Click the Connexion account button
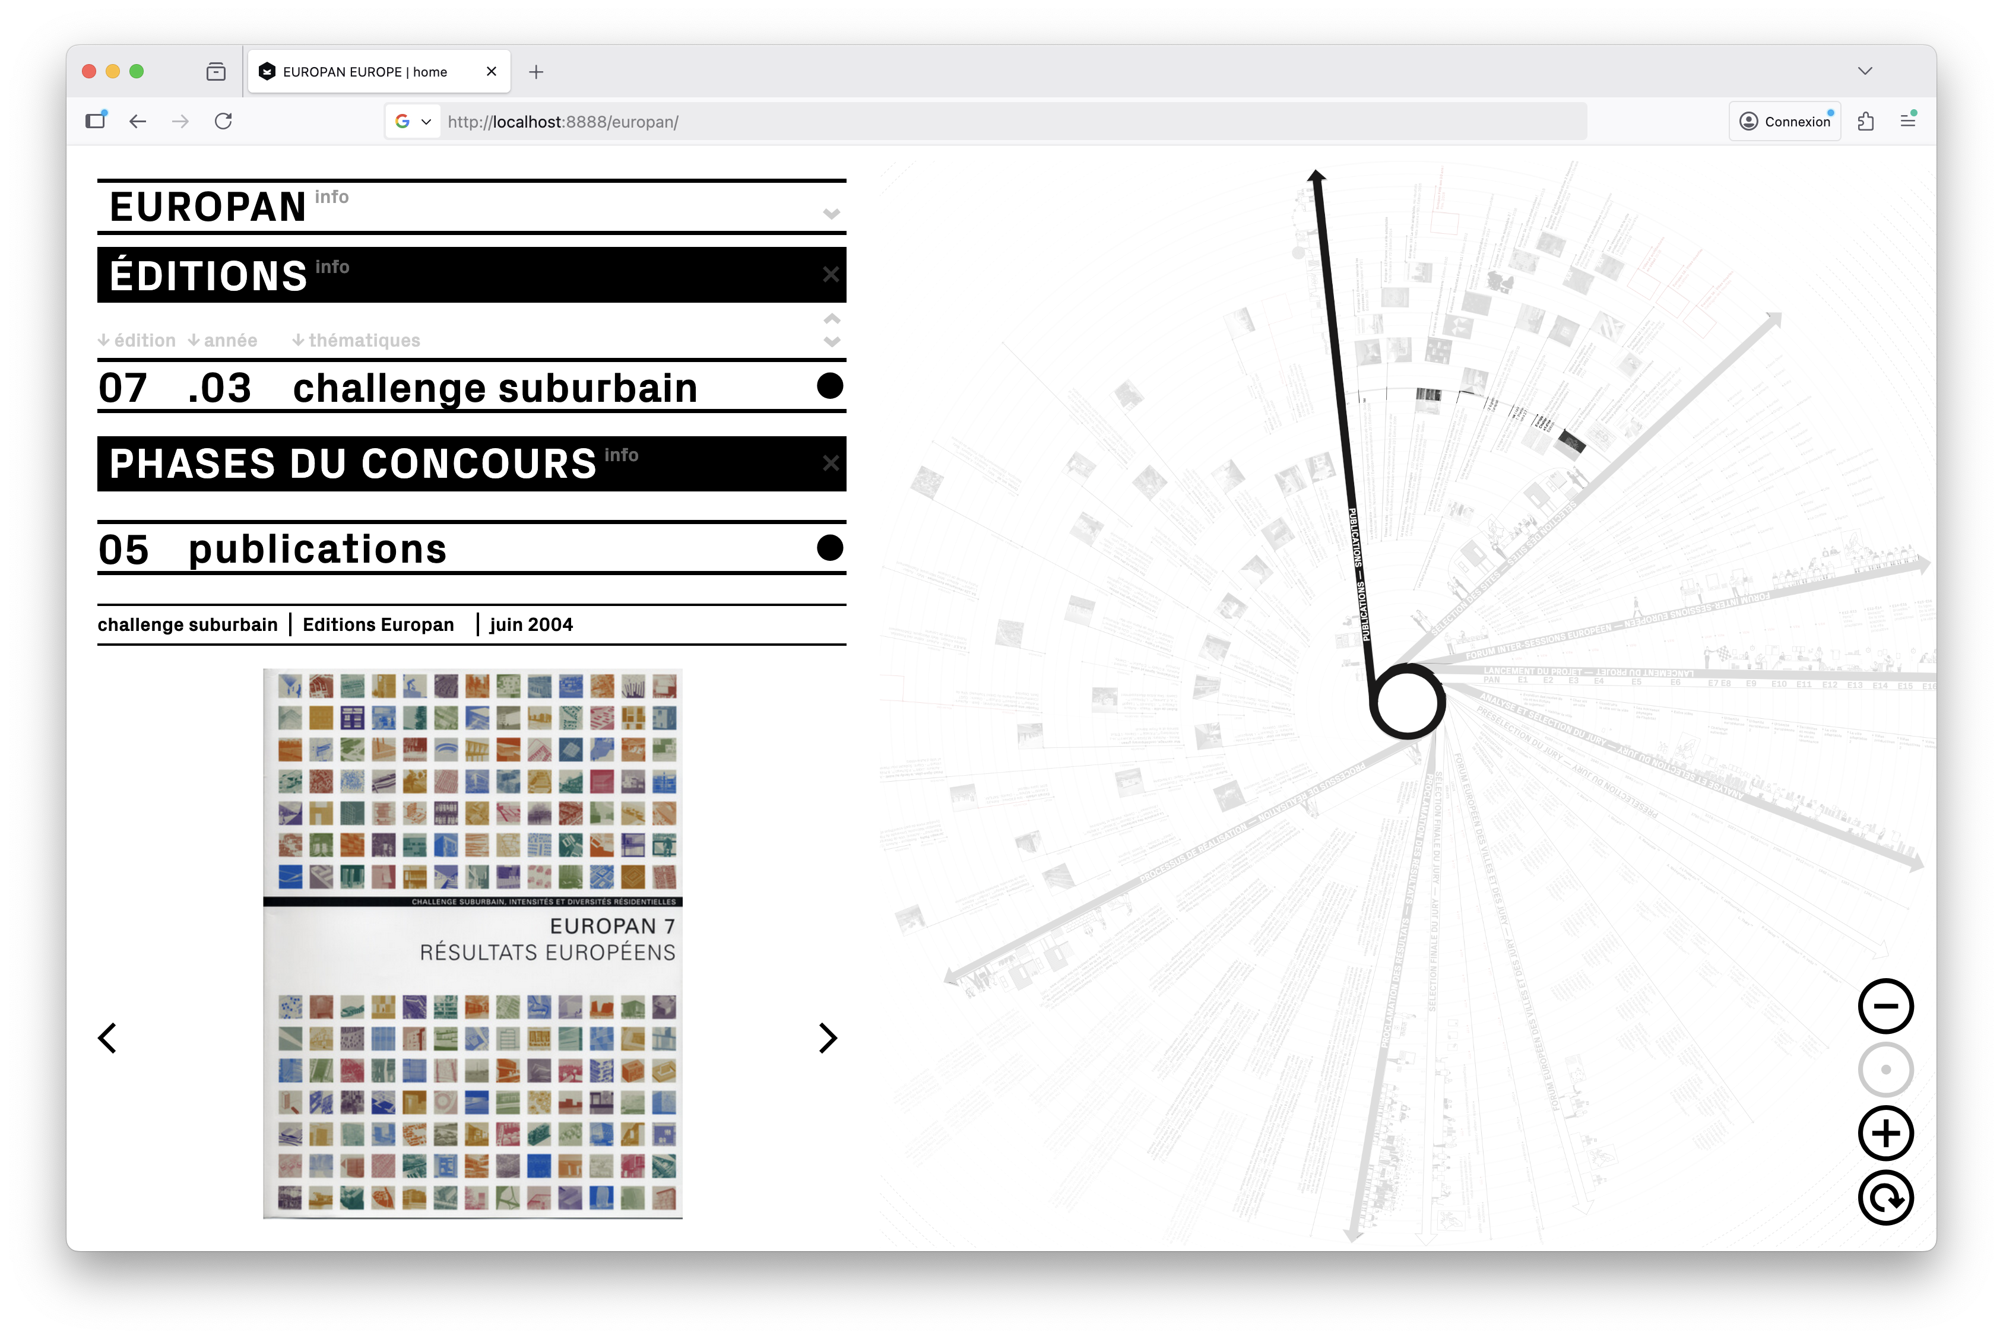Viewport: 2003px width, 1339px height. (x=1785, y=121)
